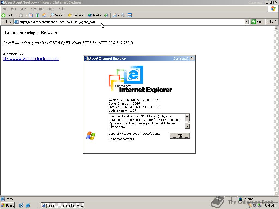Click Comments? link in About dialog
This screenshot has height=209, width=279.
pos(181,59)
